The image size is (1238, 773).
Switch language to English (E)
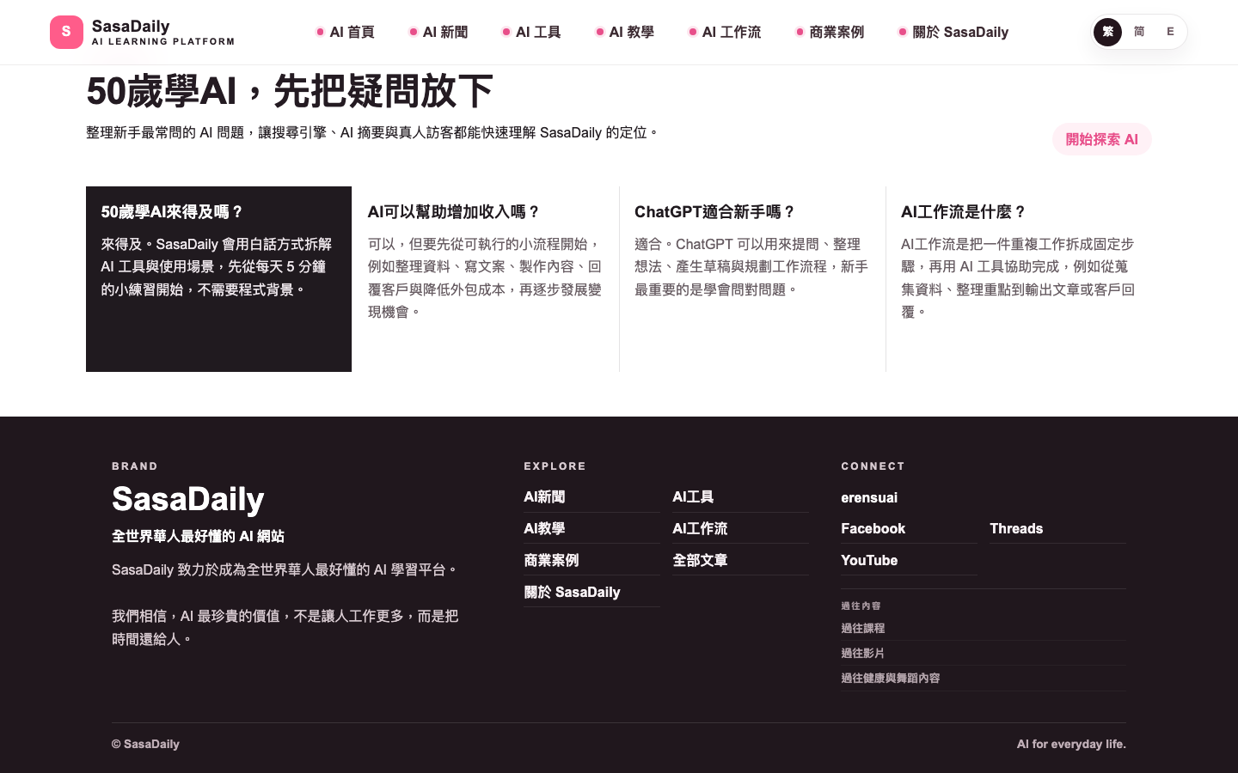[1170, 32]
